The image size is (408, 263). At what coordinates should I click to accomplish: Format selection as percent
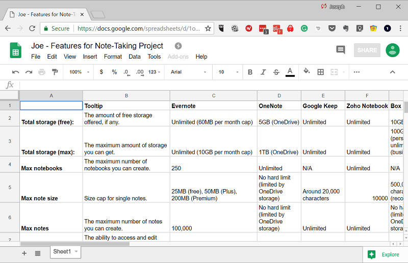(x=114, y=72)
